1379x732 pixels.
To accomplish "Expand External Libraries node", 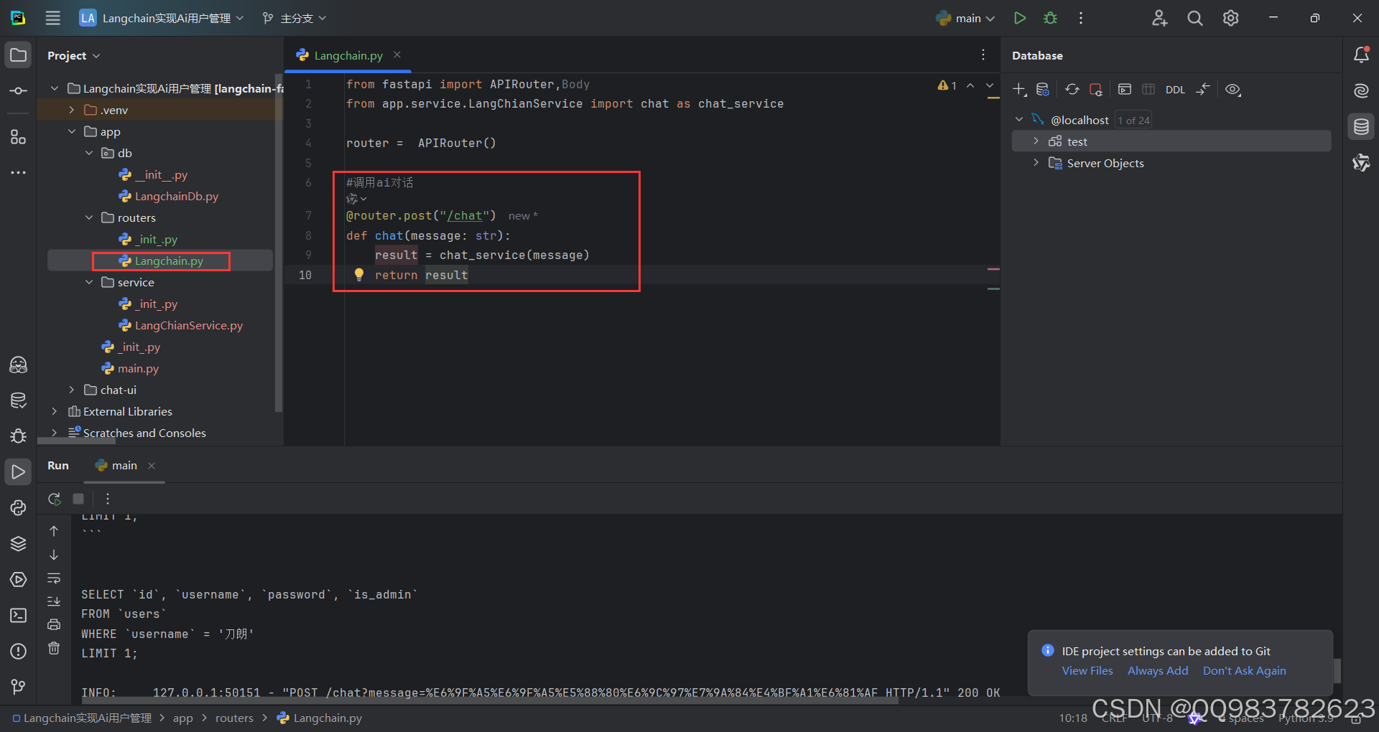I will pos(55,411).
